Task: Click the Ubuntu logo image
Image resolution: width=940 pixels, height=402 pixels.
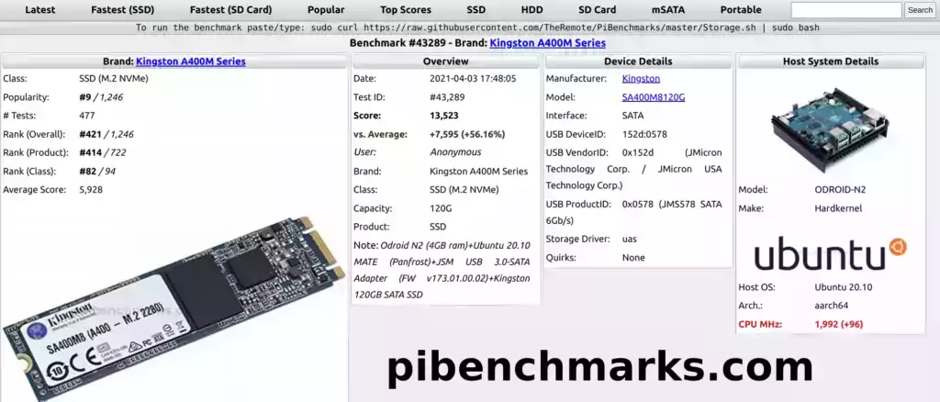Action: tap(830, 254)
